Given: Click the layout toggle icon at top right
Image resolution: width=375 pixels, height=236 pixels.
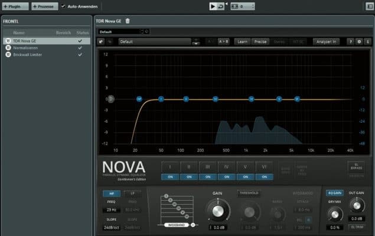Looking at the screenshot, I should pos(370,6).
